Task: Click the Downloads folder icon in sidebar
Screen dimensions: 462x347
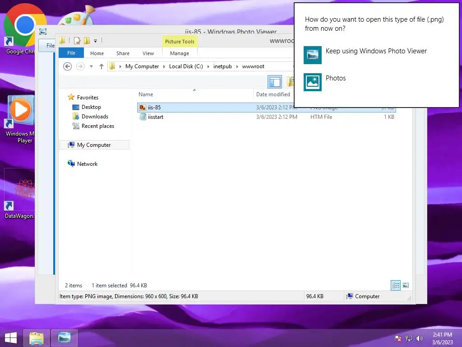Action: pyautogui.click(x=76, y=117)
